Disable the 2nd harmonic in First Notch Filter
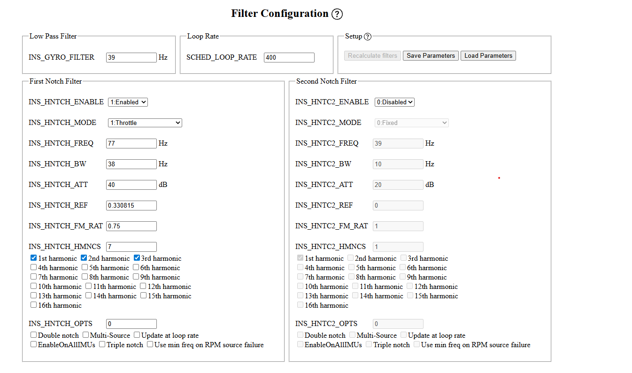The width and height of the screenshot is (632, 373). click(x=84, y=258)
